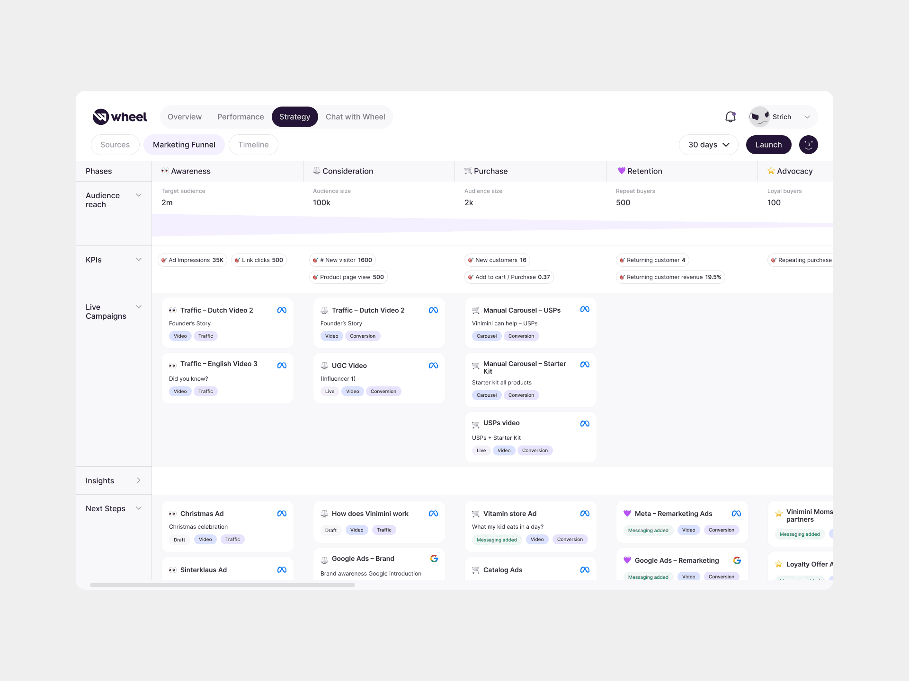Click the horizontal scrollbar at bottom
This screenshot has height=681, width=909.
pos(223,585)
